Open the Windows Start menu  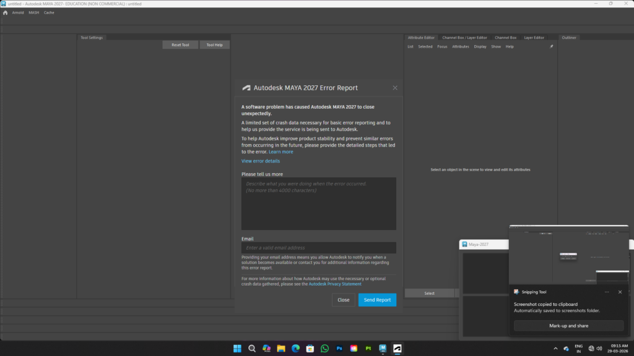coord(237,349)
